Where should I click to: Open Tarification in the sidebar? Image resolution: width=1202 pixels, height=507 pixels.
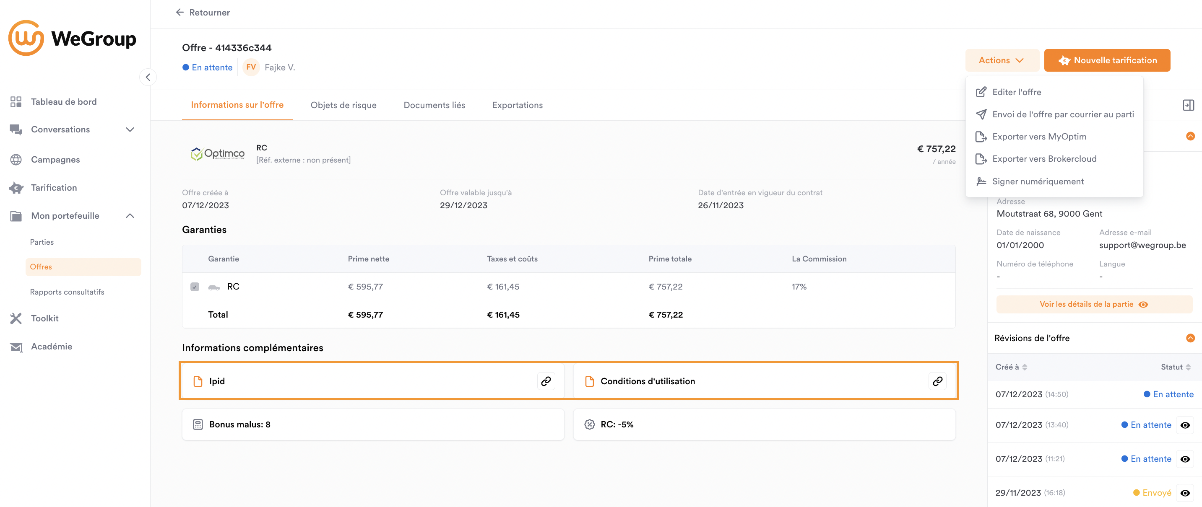point(54,187)
